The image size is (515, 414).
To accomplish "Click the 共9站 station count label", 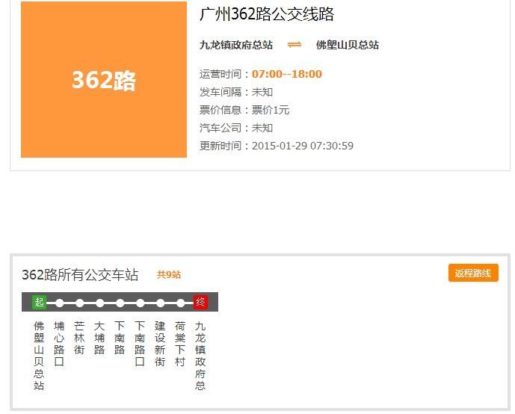I will coord(169,274).
